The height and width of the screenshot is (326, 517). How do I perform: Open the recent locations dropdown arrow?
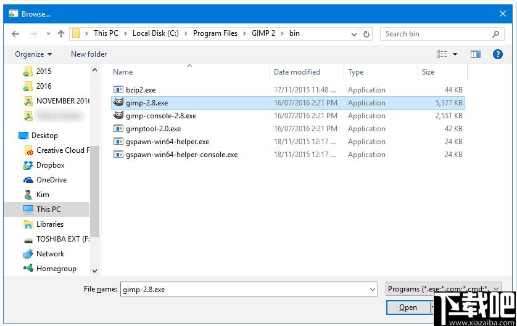49,34
